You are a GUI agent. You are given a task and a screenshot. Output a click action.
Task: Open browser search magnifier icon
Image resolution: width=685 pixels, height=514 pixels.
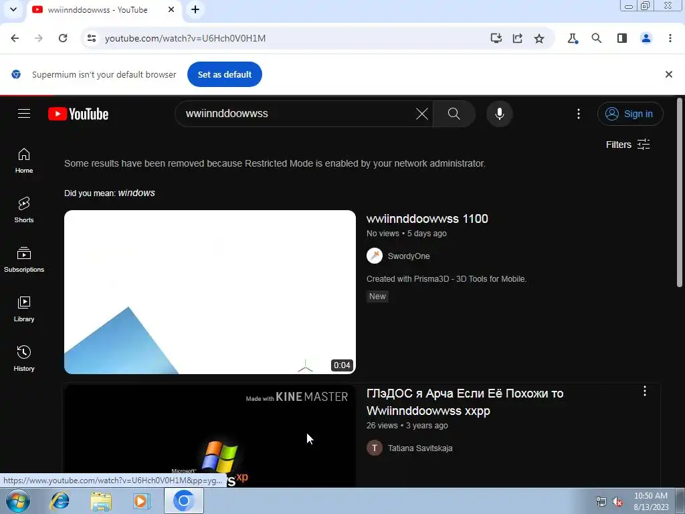click(x=596, y=38)
